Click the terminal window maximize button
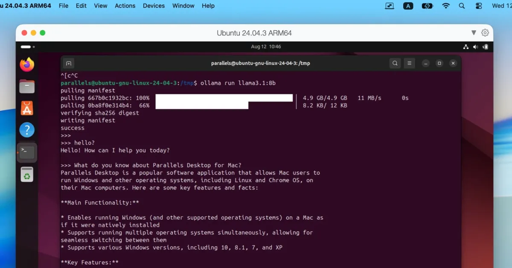This screenshot has width=512, height=268. (x=439, y=63)
